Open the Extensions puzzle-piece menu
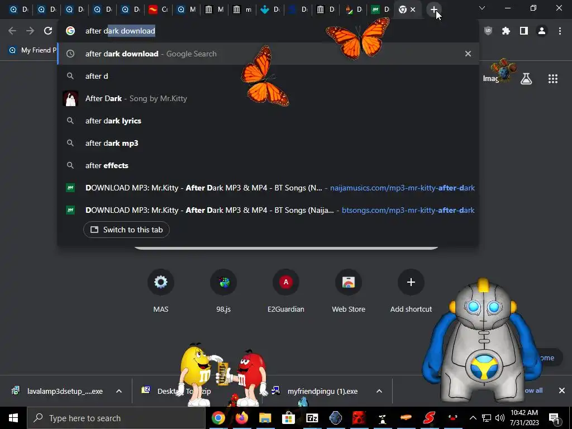Image resolution: width=572 pixels, height=429 pixels. (x=506, y=31)
